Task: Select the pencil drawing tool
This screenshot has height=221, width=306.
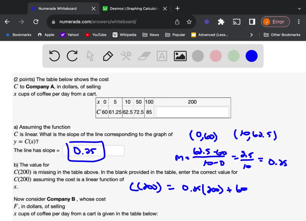Action: (108, 56)
